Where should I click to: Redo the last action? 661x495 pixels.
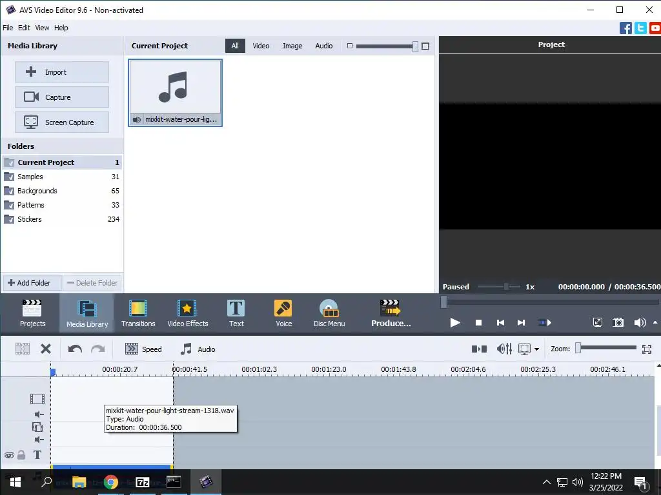(x=98, y=349)
